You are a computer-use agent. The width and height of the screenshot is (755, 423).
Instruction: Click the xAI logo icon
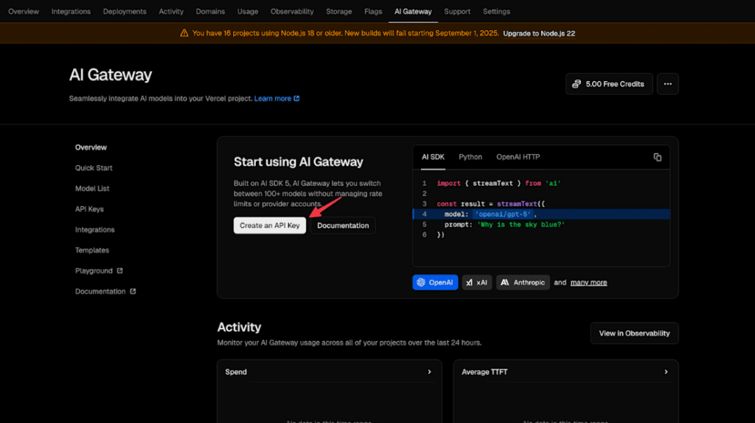(470, 282)
